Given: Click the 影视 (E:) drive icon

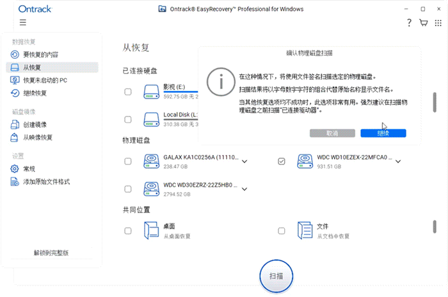Looking at the screenshot, I should (x=152, y=92).
